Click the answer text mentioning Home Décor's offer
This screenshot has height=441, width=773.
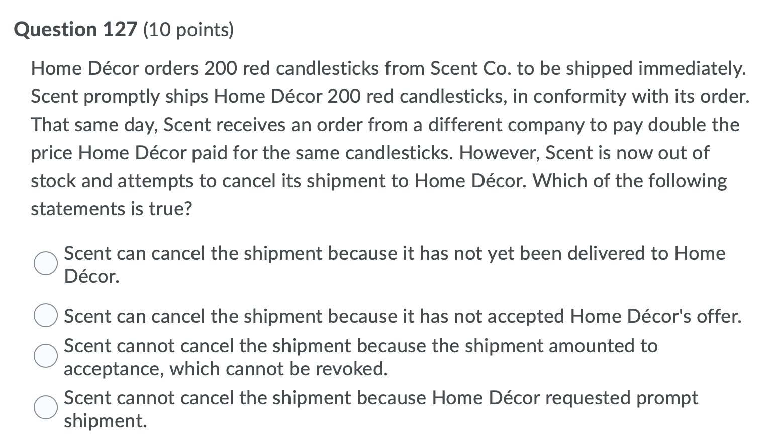402,316
